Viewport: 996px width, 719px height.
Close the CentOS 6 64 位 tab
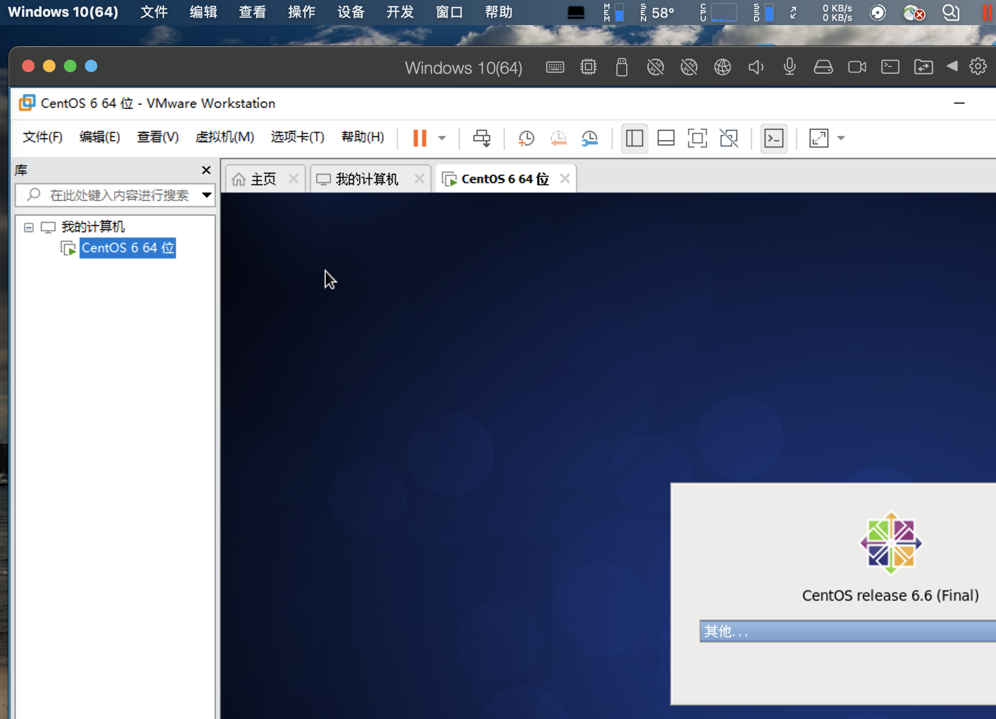(565, 178)
